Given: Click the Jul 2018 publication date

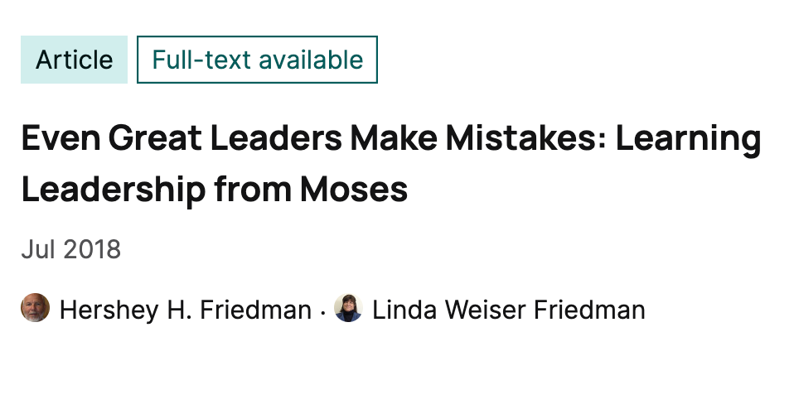Looking at the screenshot, I should (x=71, y=249).
